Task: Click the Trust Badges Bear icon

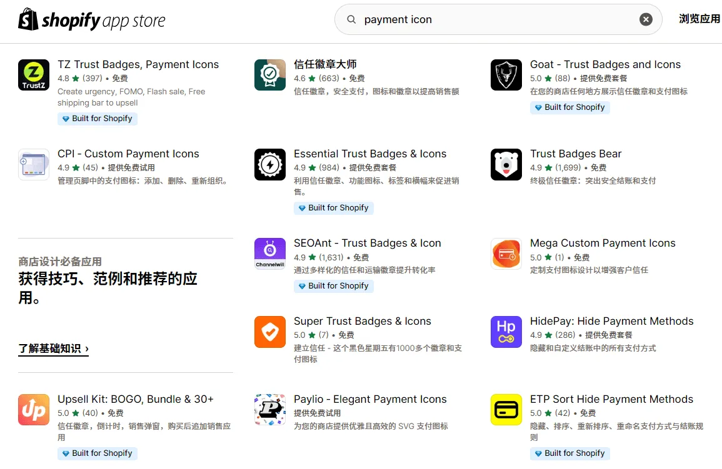Action: (x=506, y=164)
